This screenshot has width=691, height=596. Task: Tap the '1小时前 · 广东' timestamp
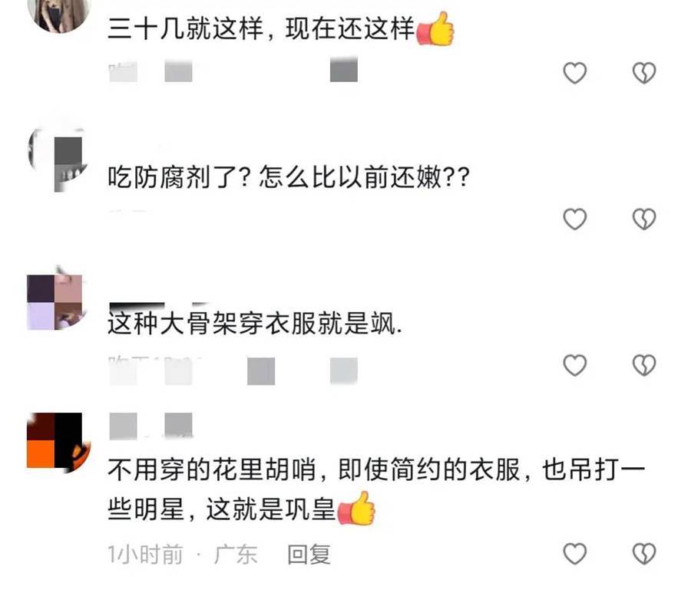coord(183,554)
